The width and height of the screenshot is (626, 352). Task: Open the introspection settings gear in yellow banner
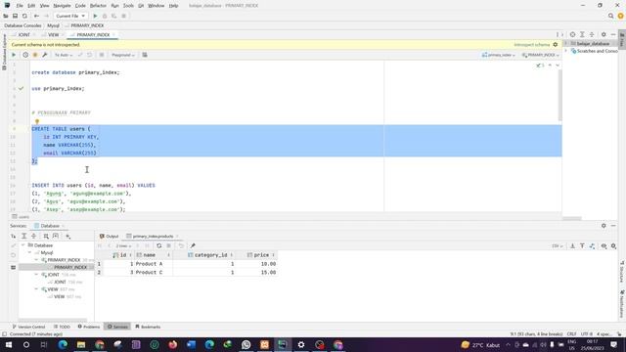tap(556, 45)
